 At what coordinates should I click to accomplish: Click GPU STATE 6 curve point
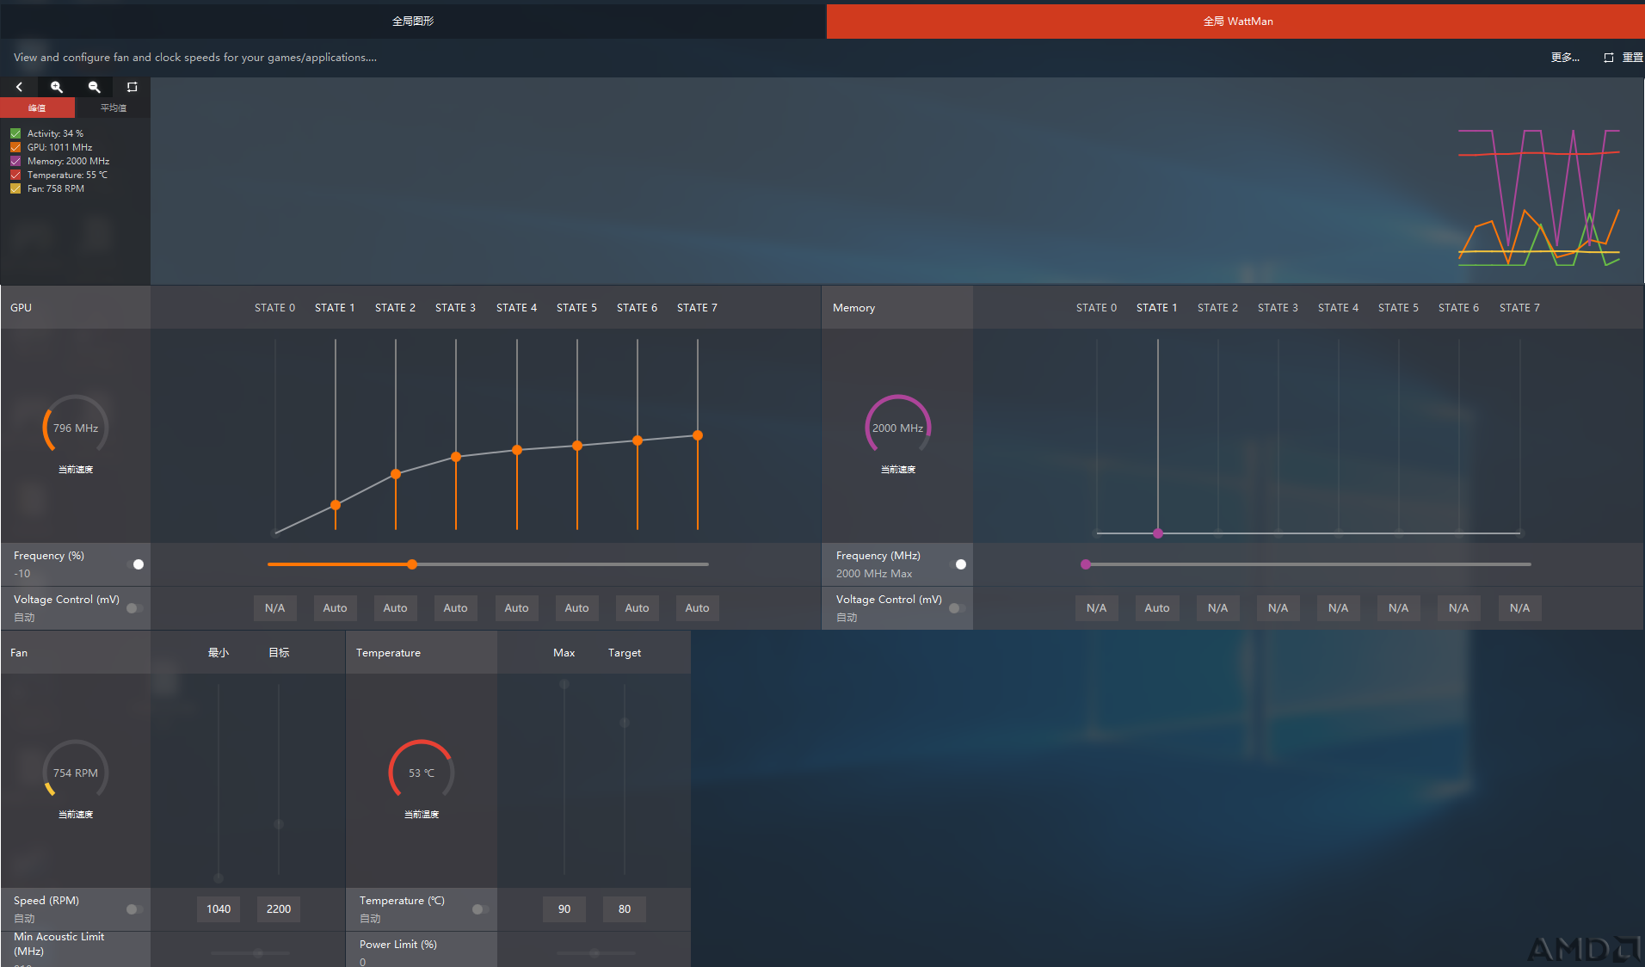pos(638,440)
